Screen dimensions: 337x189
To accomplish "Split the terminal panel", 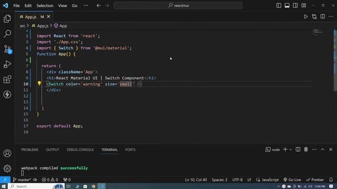I will coord(298,149).
